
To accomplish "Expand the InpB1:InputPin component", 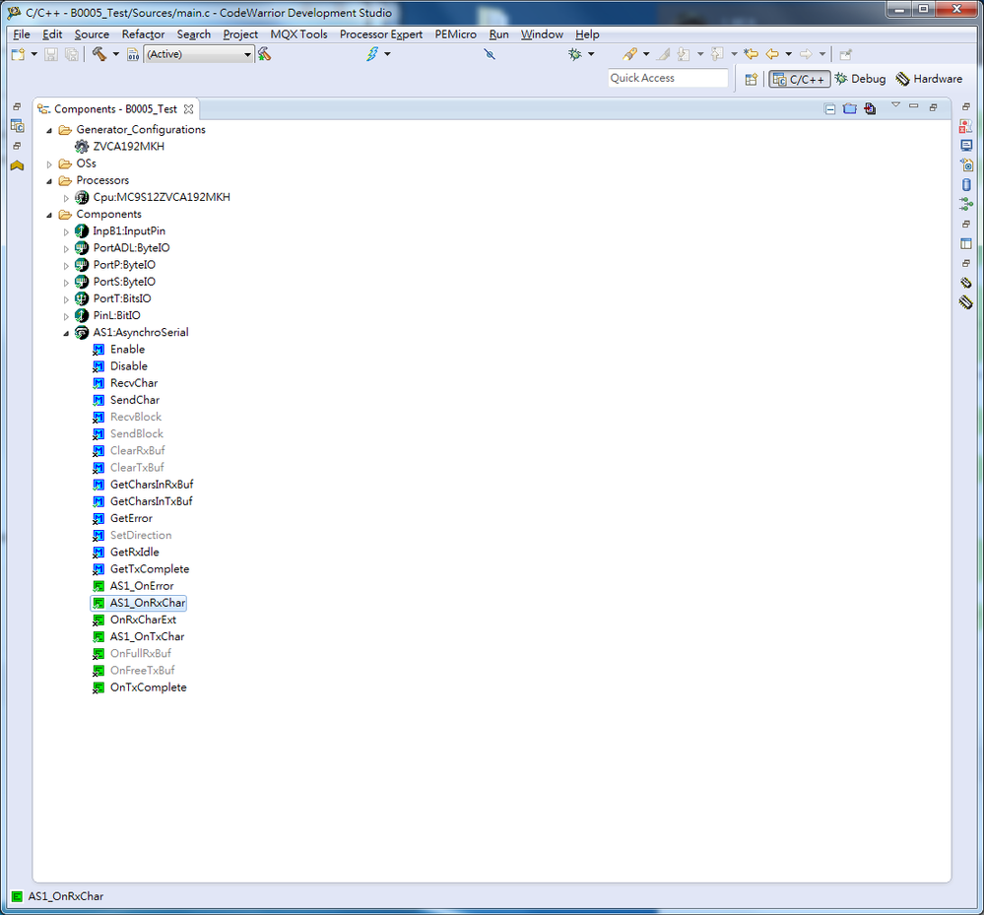I will click(66, 232).
